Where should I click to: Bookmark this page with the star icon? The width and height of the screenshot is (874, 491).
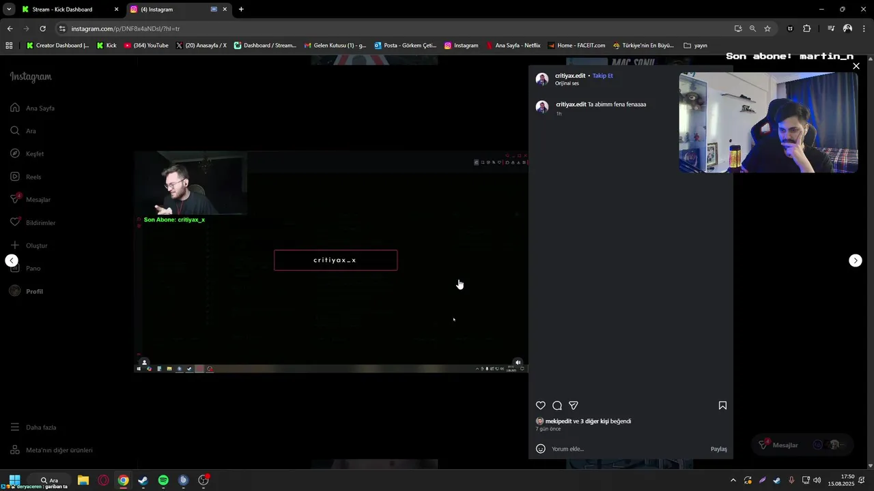tap(767, 29)
